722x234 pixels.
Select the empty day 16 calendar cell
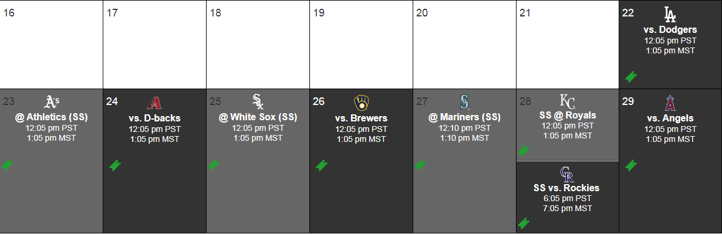tap(52, 44)
